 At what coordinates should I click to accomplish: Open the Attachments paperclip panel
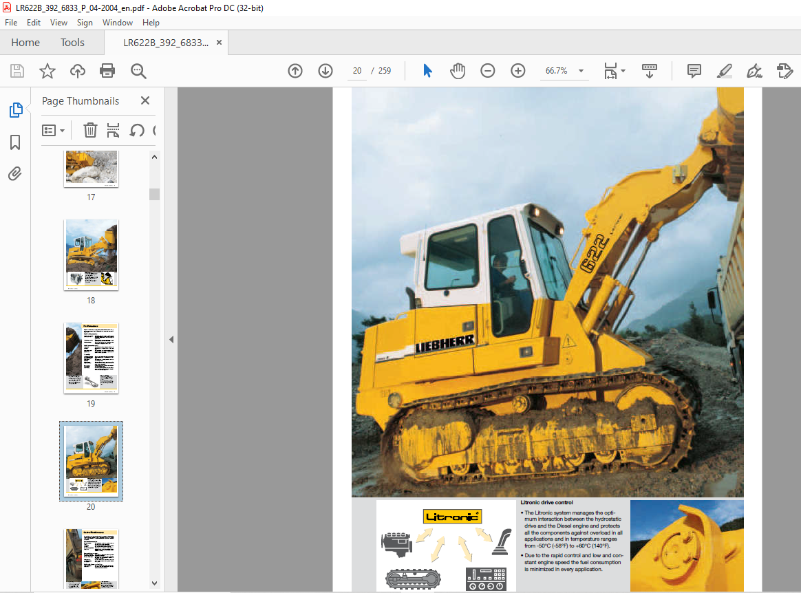coord(15,174)
